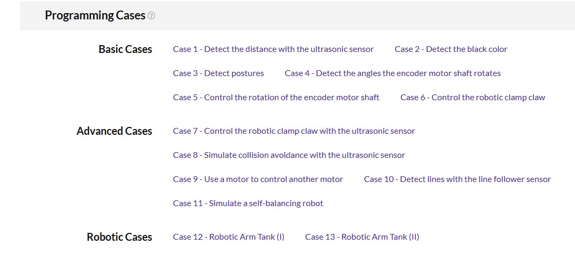Screen dimensions: 575x257
Task: Open Case 10 line follower sensor link
Action: pyautogui.click(x=457, y=179)
